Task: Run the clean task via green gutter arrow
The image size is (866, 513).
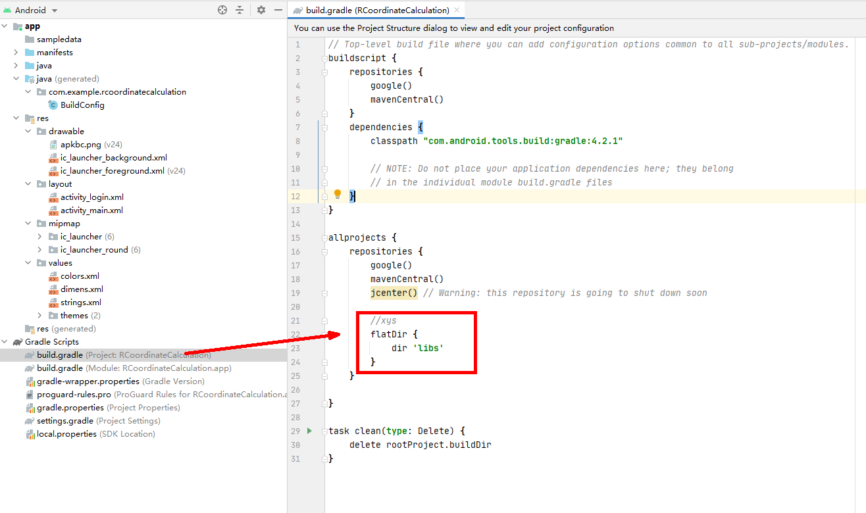Action: 309,431
